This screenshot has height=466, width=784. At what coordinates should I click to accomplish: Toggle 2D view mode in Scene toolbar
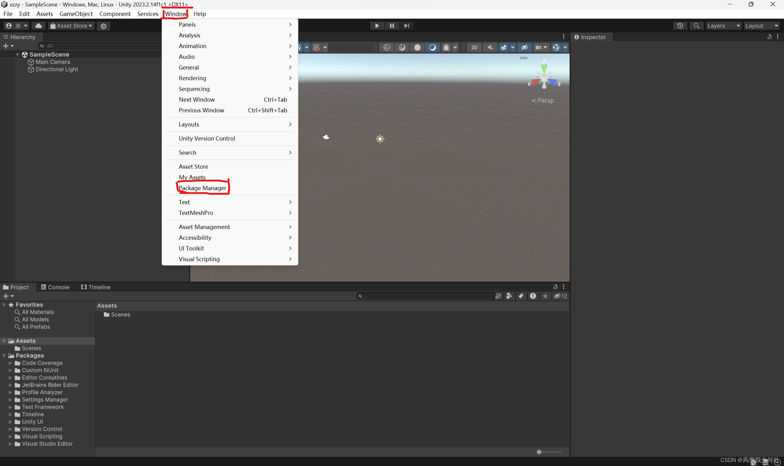point(474,47)
